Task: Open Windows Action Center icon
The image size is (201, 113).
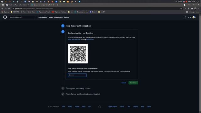Action: (198, 2)
